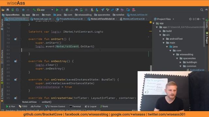This screenshot has width=209, height=117.
Task: Click the scroll-from-source target icon in Project panel
Action: pos(190,19)
